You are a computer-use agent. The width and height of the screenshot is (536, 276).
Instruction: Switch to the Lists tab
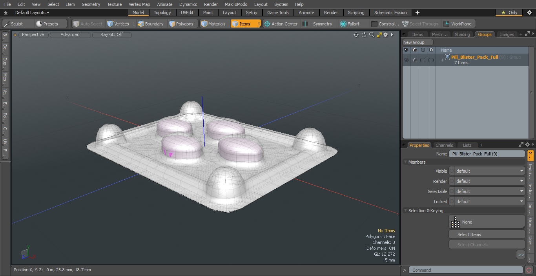click(x=467, y=145)
